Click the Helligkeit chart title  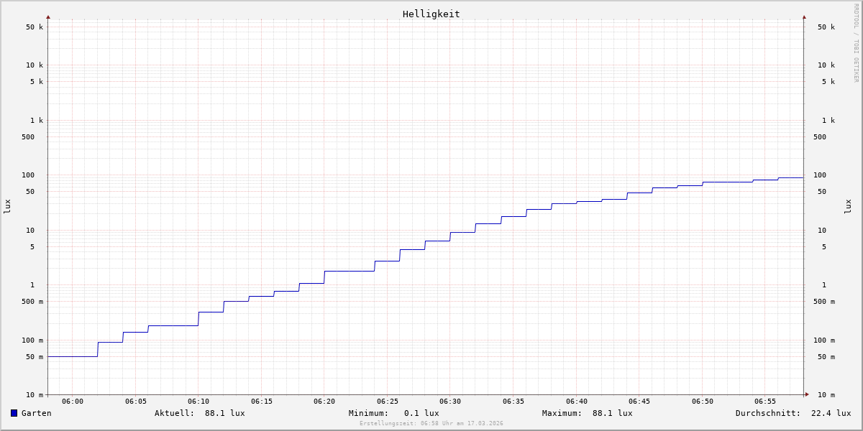(x=431, y=14)
